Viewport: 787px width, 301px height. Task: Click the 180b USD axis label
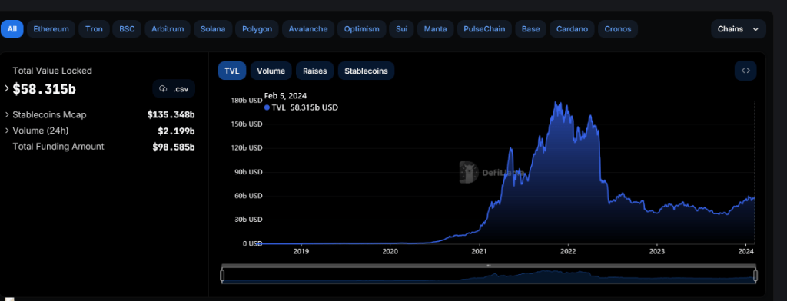click(x=247, y=100)
